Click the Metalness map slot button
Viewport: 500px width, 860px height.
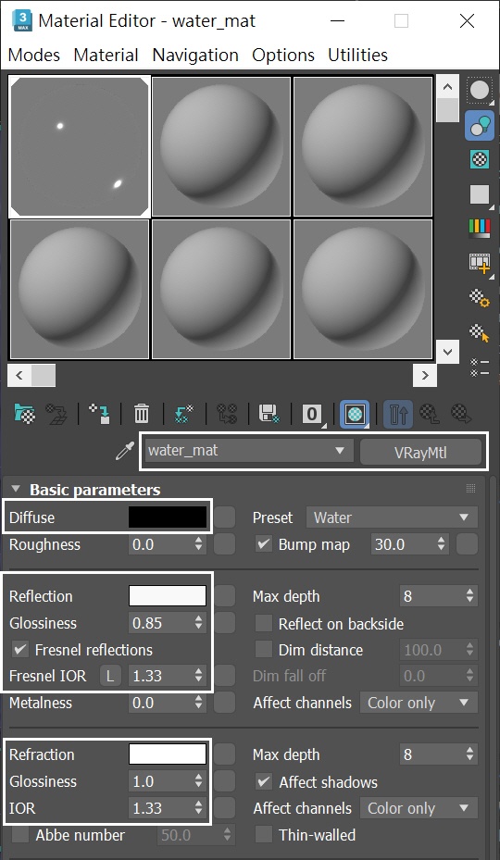tap(224, 703)
